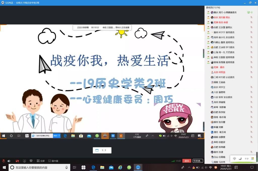Enable 画中画 picture-in-picture mode

click(53, 161)
